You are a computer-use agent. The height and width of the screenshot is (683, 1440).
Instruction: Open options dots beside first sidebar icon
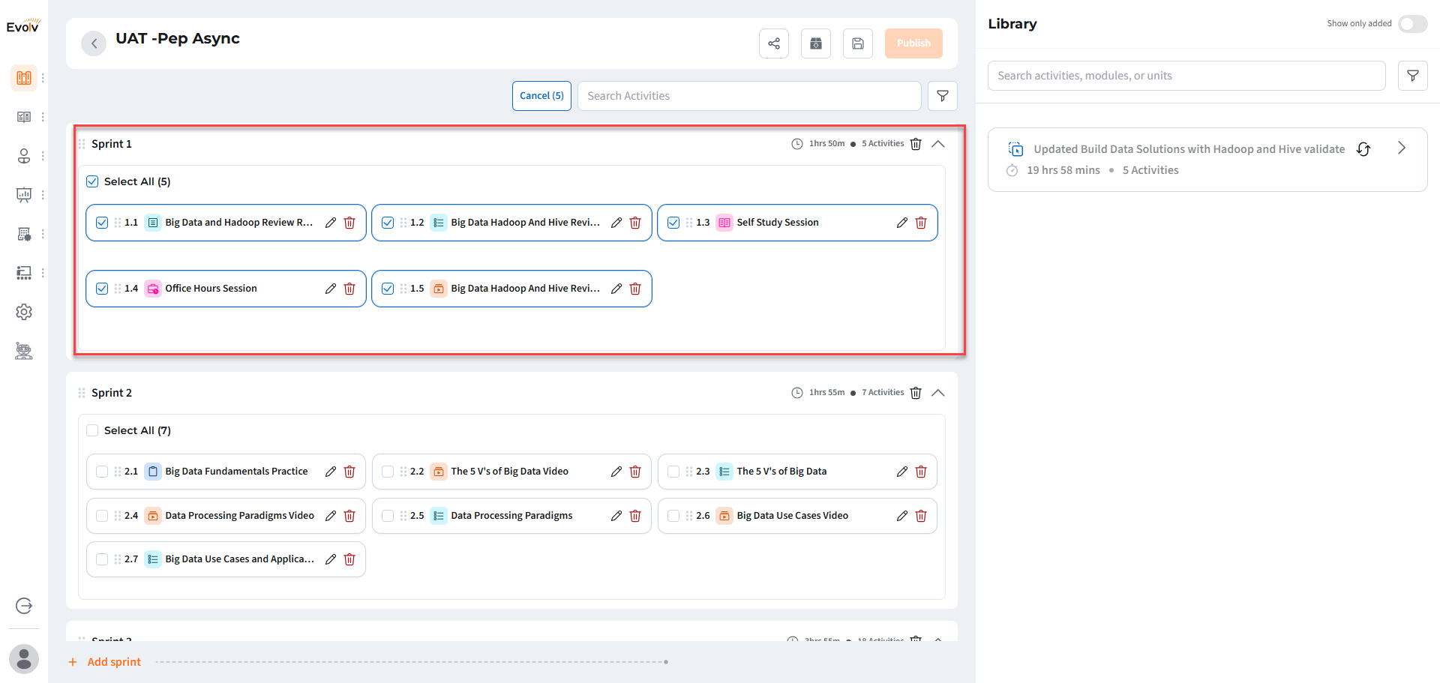tap(43, 78)
